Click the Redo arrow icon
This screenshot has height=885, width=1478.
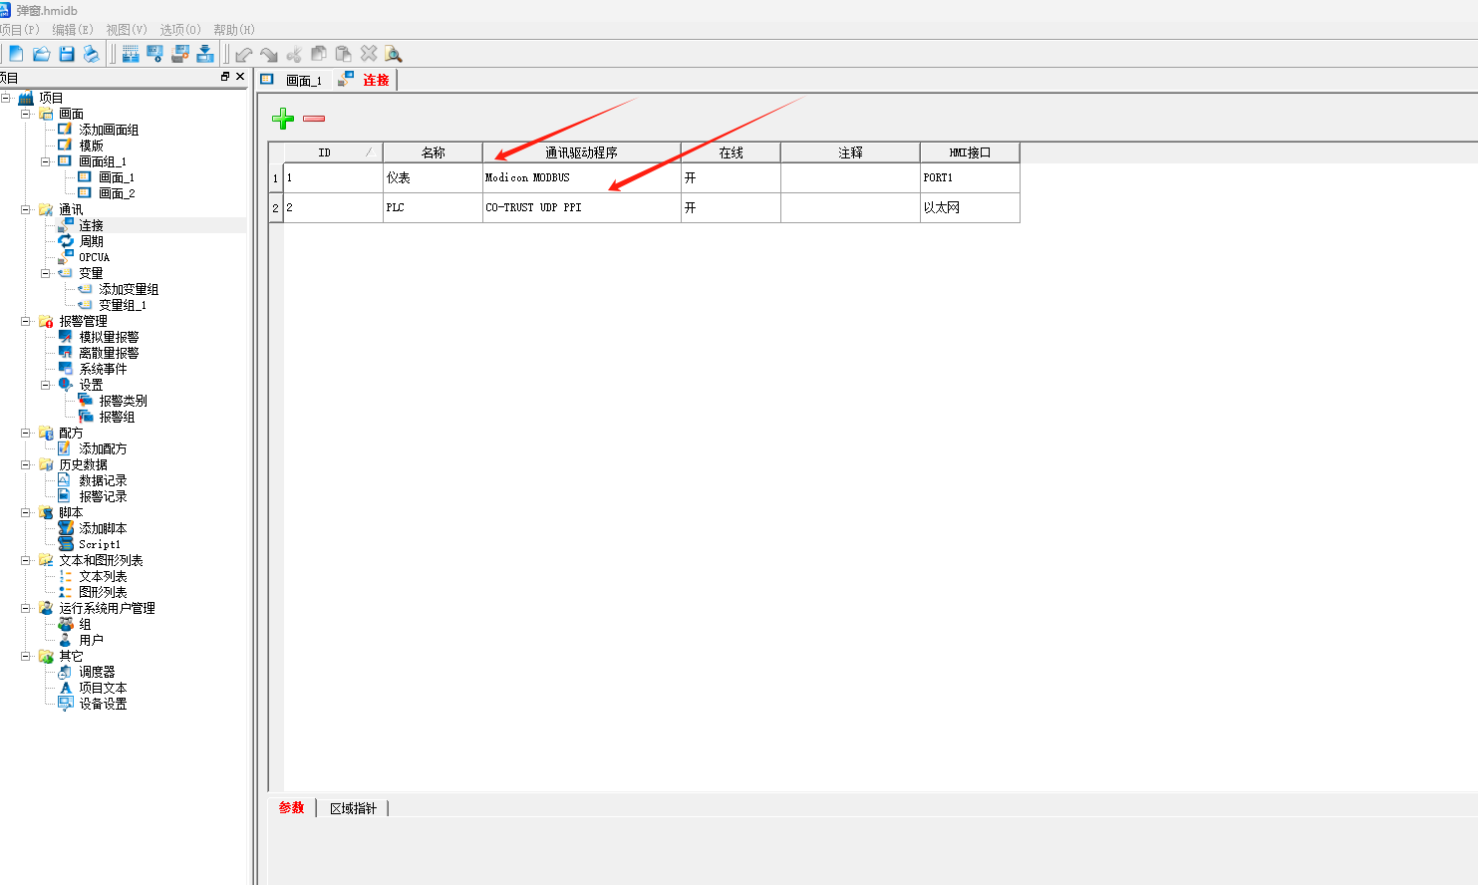[x=269, y=54]
